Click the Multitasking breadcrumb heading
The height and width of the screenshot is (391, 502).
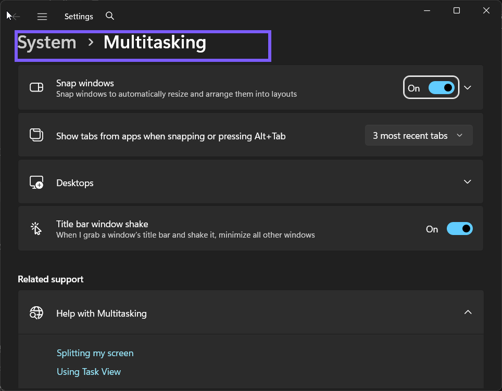pos(155,43)
